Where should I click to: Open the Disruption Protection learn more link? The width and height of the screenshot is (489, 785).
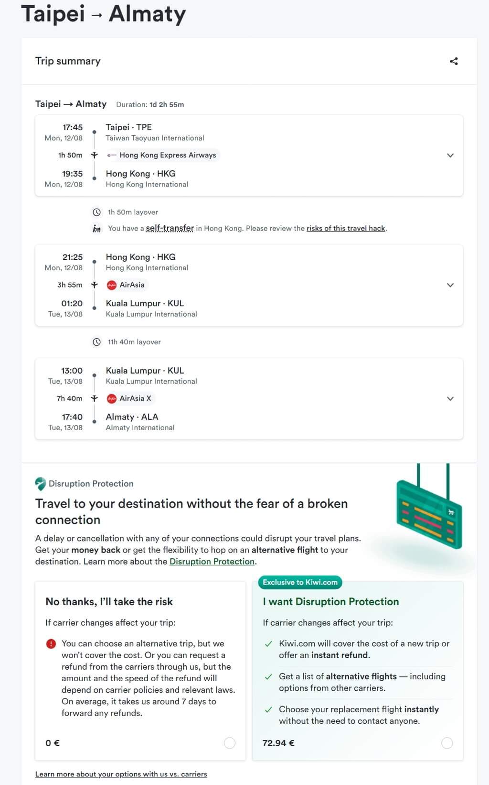point(212,562)
